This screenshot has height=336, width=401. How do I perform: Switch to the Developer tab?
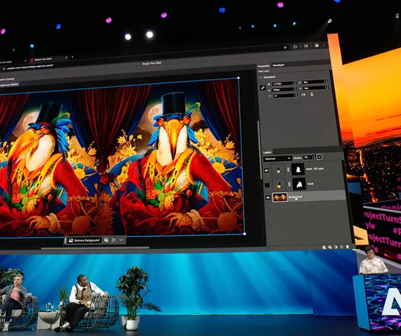(x=278, y=65)
